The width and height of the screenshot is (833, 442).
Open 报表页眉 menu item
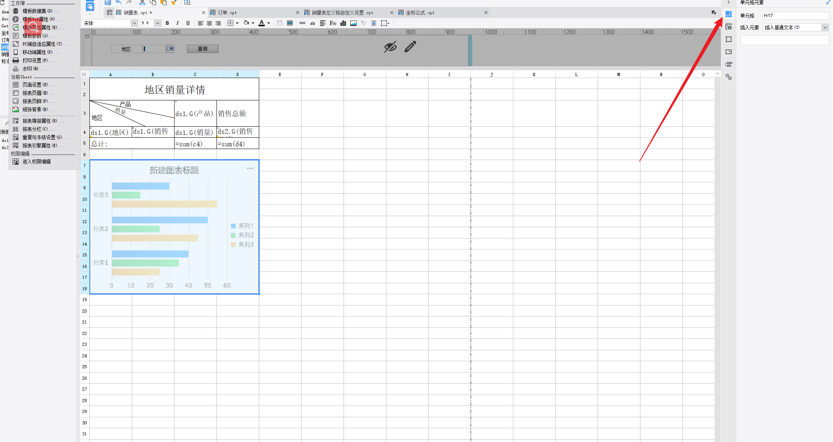[34, 93]
